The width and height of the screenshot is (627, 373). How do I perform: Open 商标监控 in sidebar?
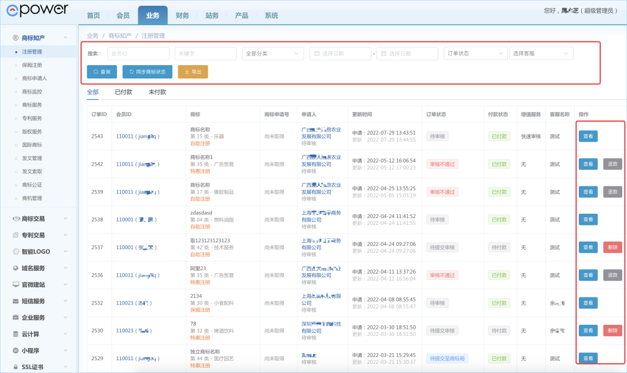tap(32, 92)
